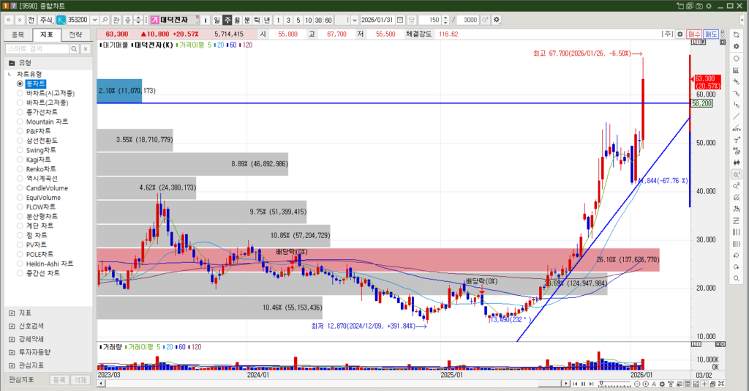The height and width of the screenshot is (391, 749).
Task: Click the blue 매도 sell button
Action: [711, 34]
